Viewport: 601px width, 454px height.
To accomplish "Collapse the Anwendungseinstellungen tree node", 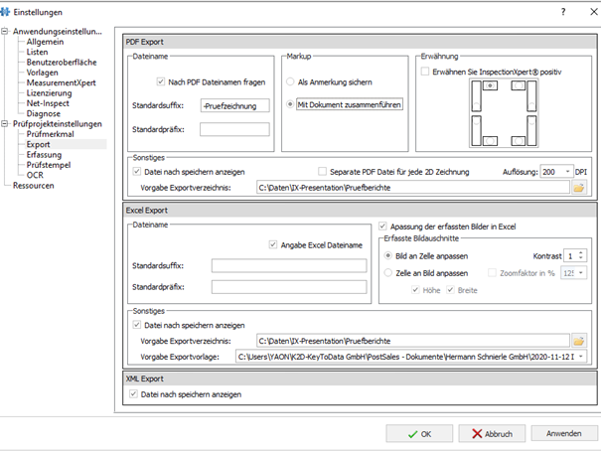I will (5, 31).
